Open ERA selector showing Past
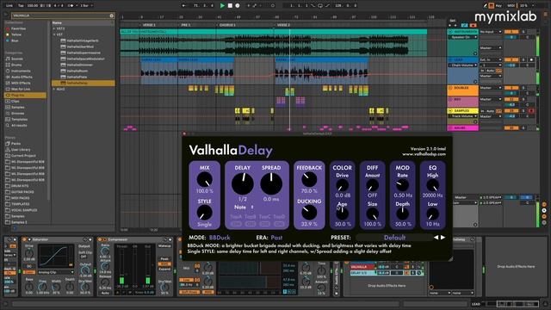551x310 pixels. 276,238
